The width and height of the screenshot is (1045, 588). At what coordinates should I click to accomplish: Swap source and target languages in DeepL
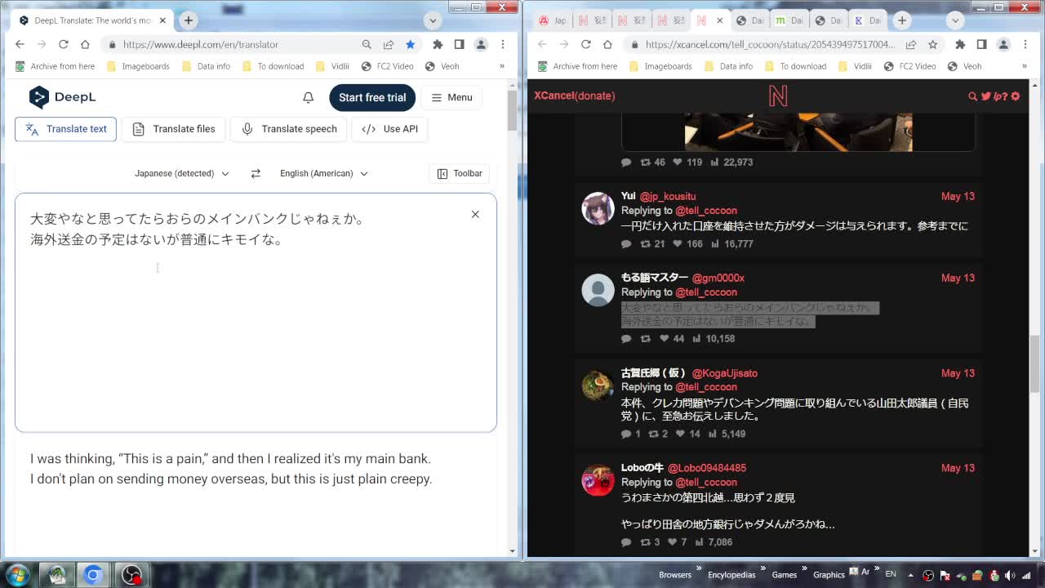point(256,173)
